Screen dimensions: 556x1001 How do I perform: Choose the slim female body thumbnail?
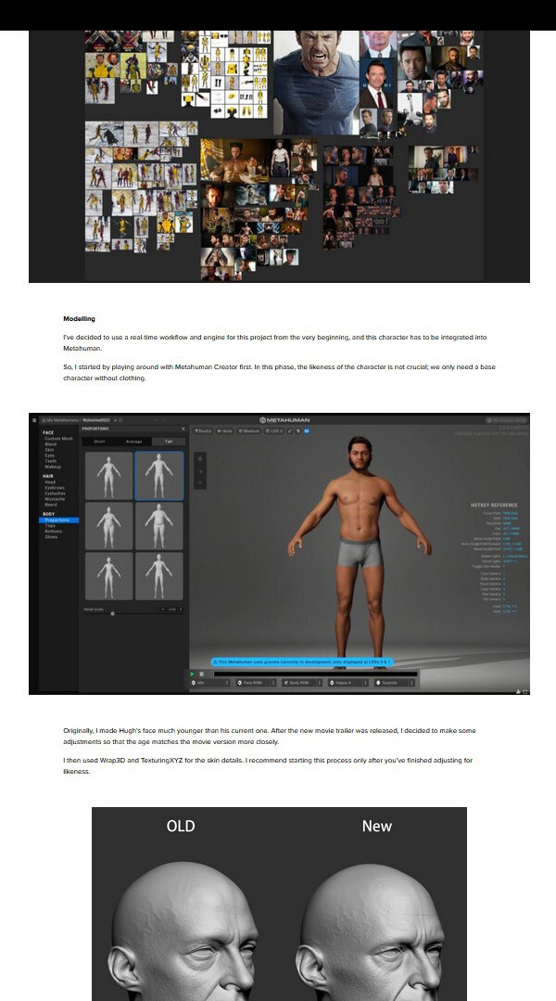point(109,476)
